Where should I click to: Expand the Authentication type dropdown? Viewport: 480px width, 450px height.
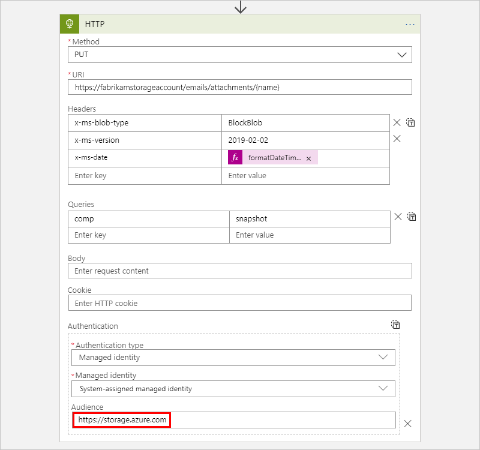[233, 358]
